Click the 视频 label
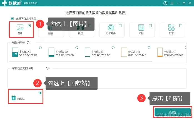 point(81,33)
